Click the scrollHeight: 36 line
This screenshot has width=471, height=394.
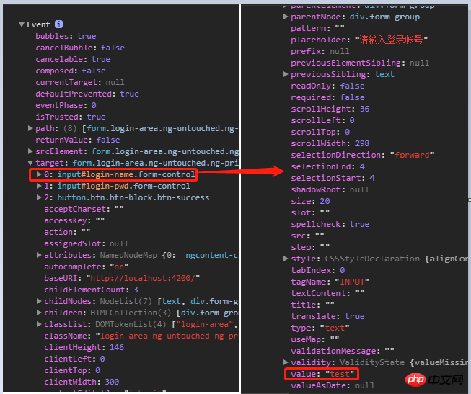330,109
